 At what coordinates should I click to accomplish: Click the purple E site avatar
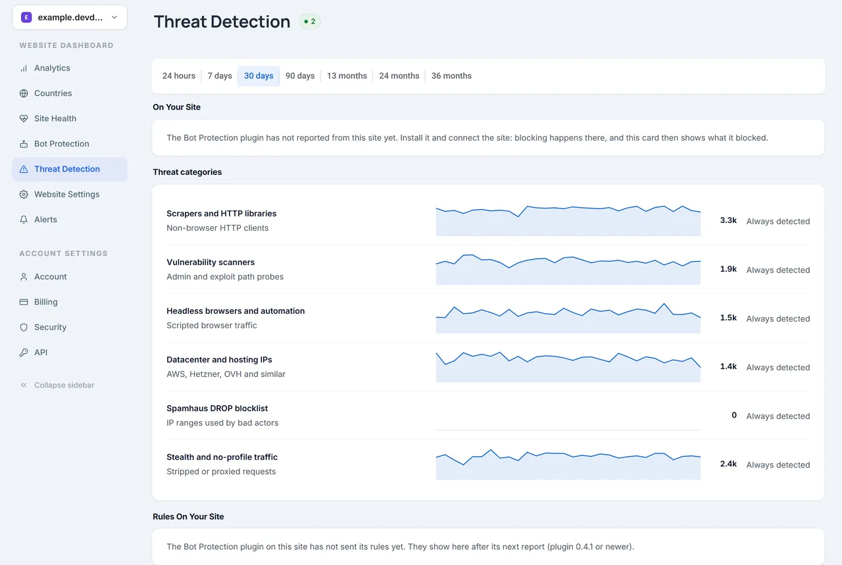point(26,18)
